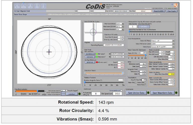Click the AutoRun? button
The image size is (193, 125).
(72, 94)
